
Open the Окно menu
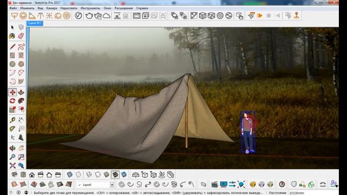pos(107,8)
